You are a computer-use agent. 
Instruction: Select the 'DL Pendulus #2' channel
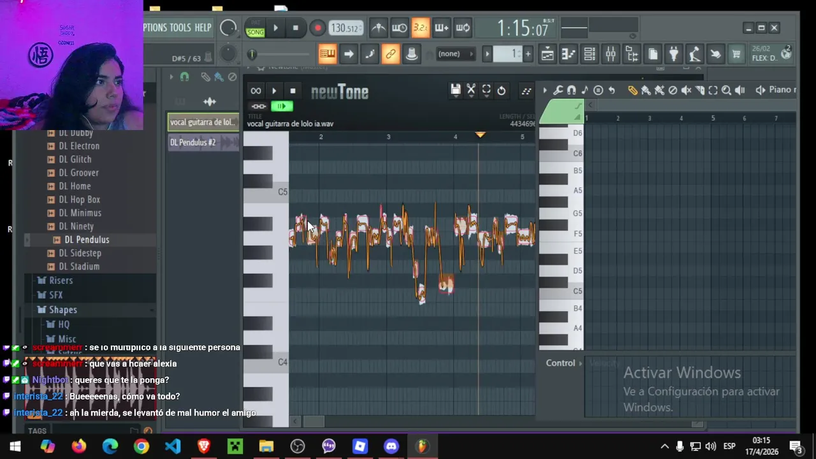click(203, 142)
